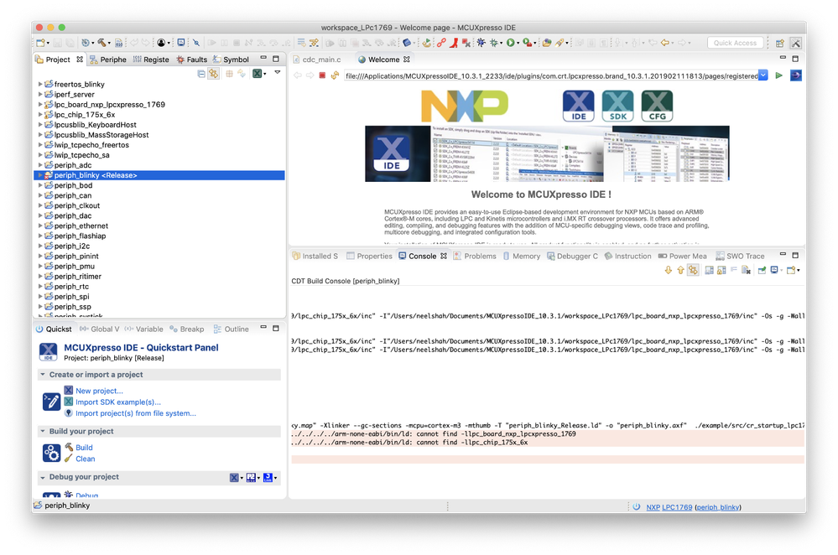Click the New wizard icon in main toolbar
Screen dimensions: 838x555
coord(40,43)
